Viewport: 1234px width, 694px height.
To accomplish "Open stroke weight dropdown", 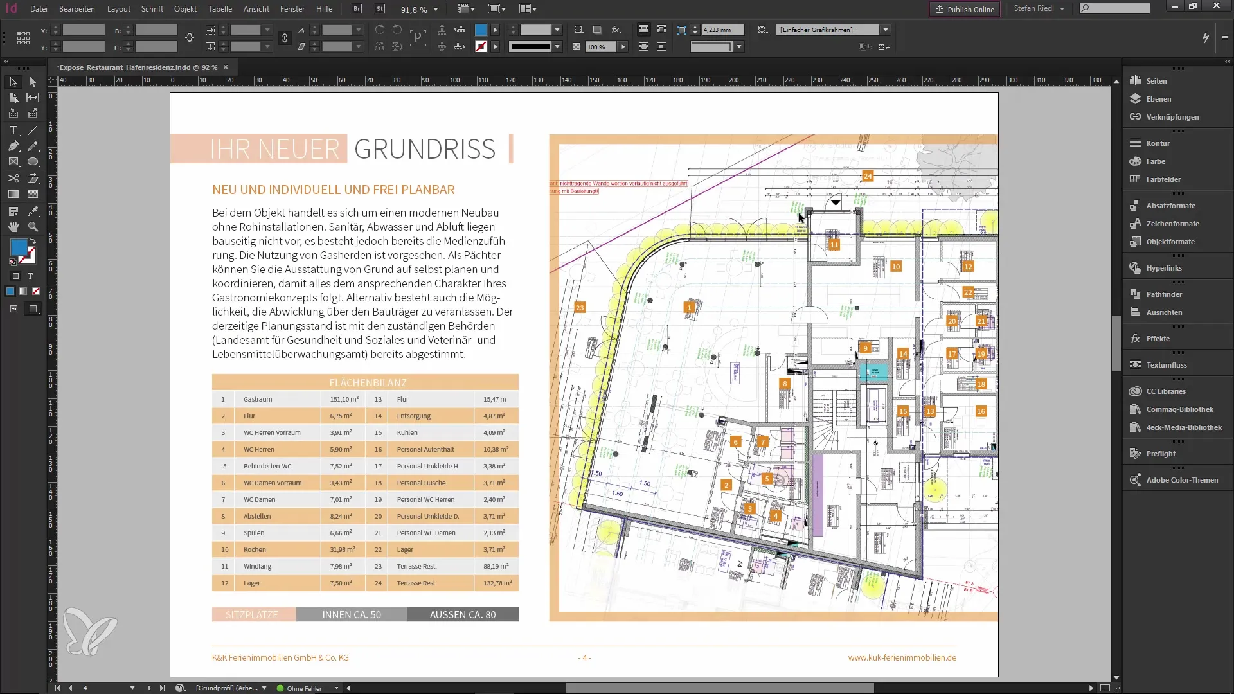I will tap(557, 30).
